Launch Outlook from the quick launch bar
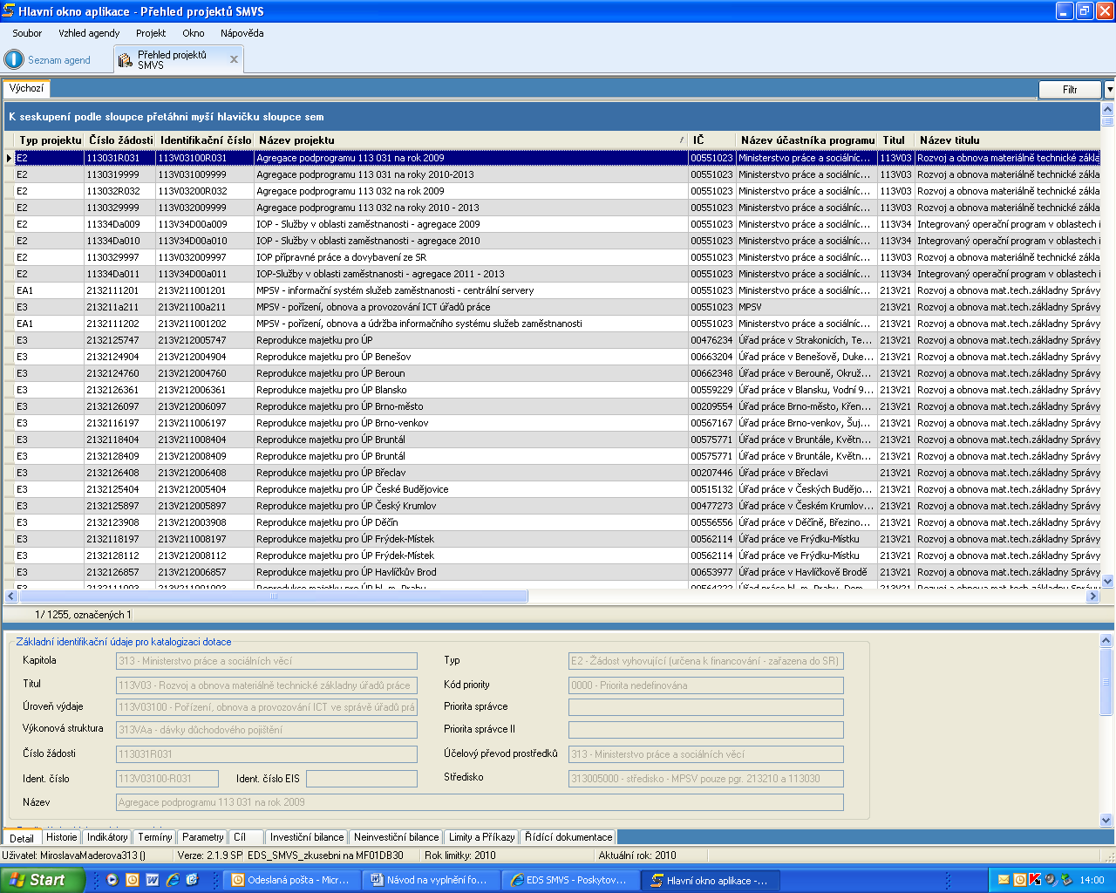This screenshot has height=893, width=1116. point(133,880)
